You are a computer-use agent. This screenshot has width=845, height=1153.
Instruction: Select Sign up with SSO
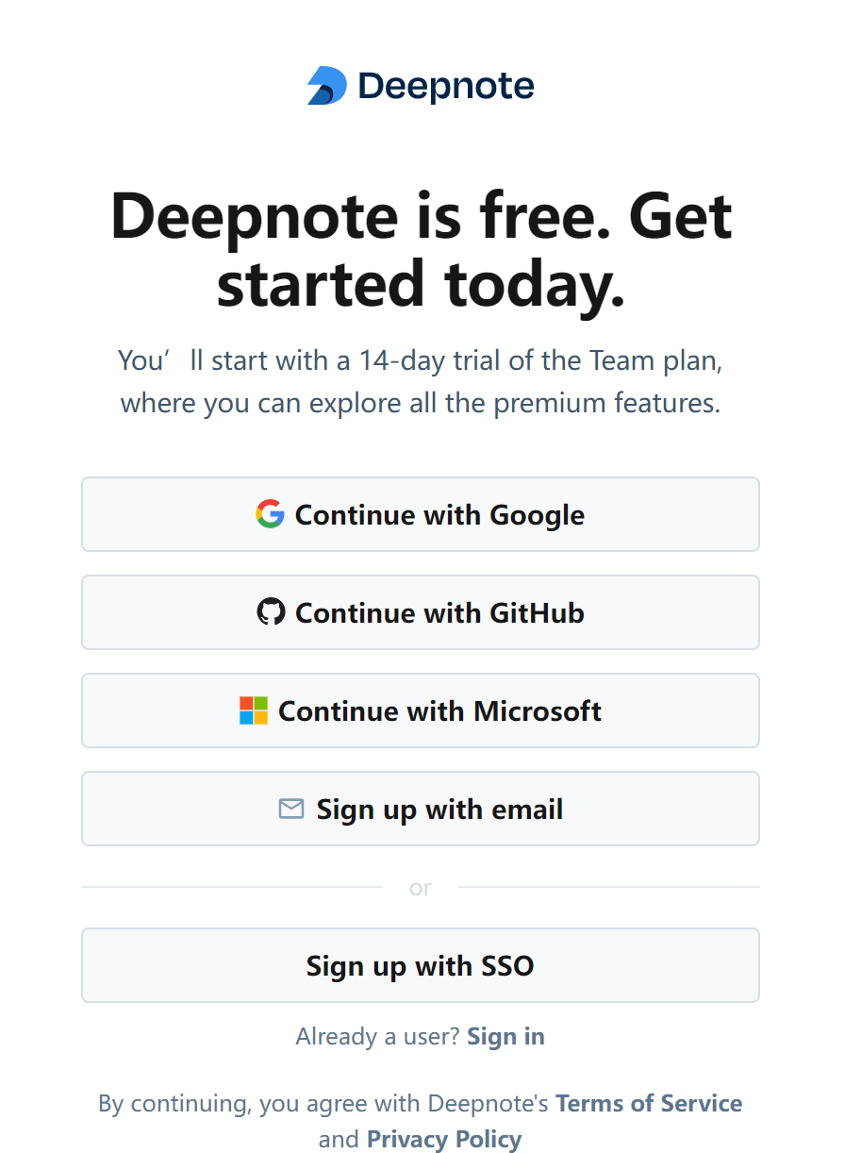(x=421, y=965)
